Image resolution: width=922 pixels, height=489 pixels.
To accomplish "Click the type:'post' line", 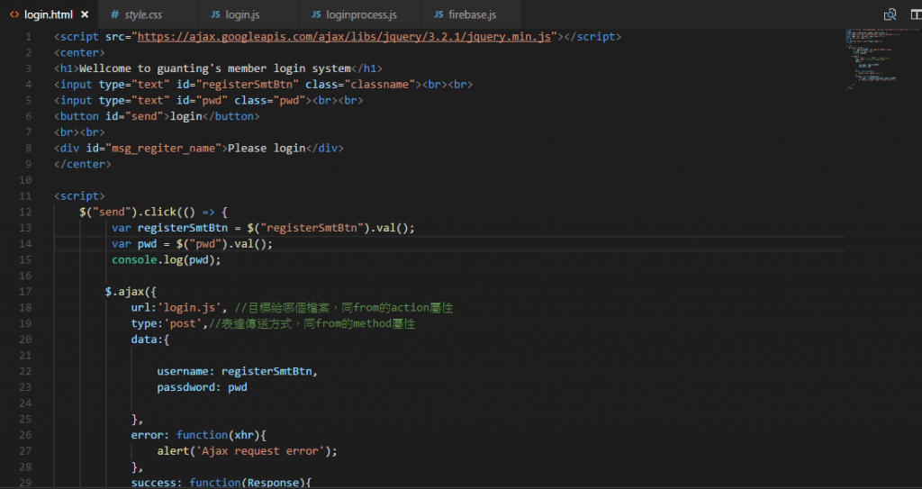I will pos(274,323).
